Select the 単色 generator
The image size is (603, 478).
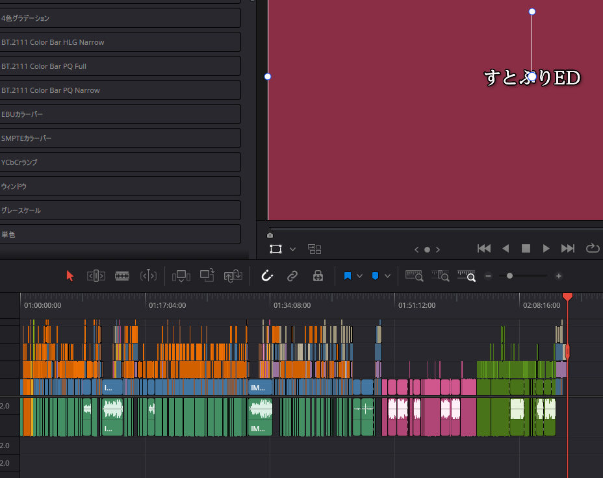point(120,234)
